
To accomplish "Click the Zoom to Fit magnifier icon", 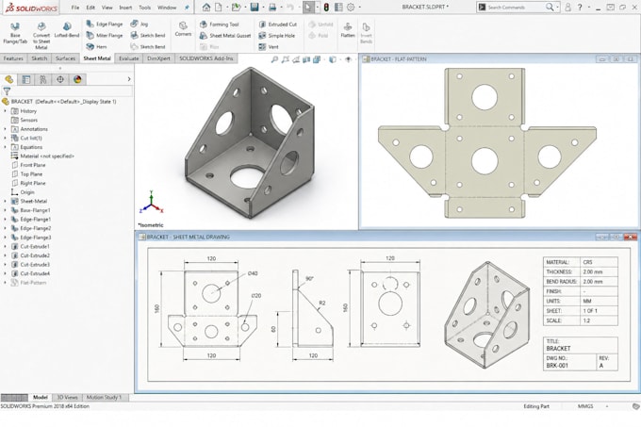I will click(x=274, y=59).
